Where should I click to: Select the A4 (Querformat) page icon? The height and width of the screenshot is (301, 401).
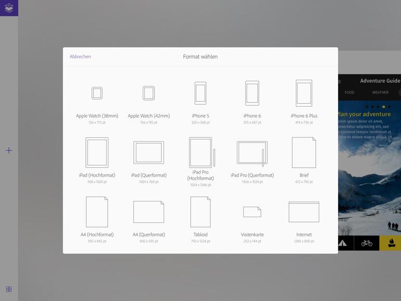coord(148,212)
